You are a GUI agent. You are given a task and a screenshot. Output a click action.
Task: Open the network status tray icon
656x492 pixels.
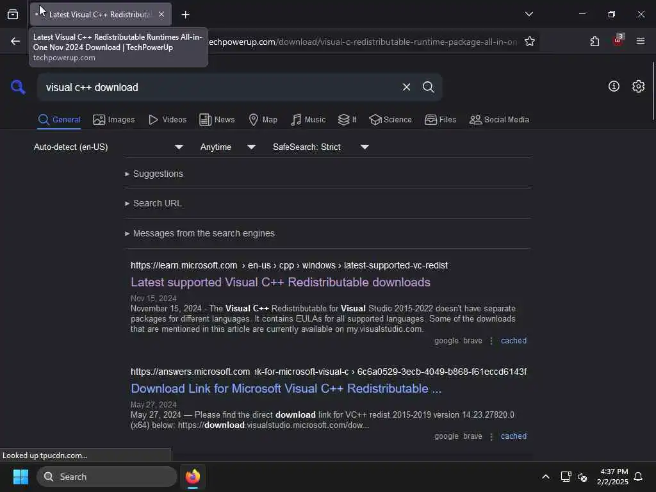(x=566, y=477)
